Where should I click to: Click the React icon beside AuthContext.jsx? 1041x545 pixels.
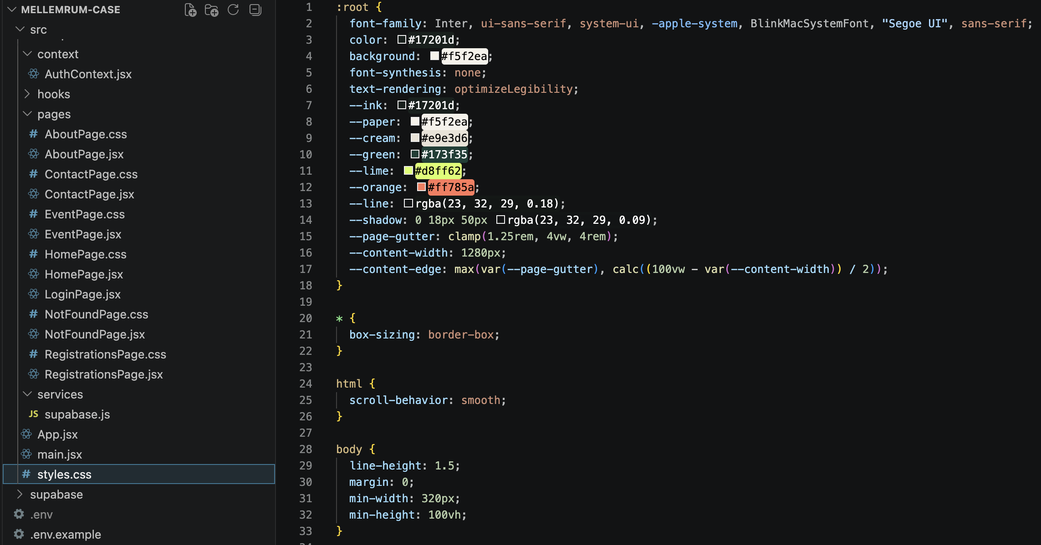pyautogui.click(x=34, y=74)
